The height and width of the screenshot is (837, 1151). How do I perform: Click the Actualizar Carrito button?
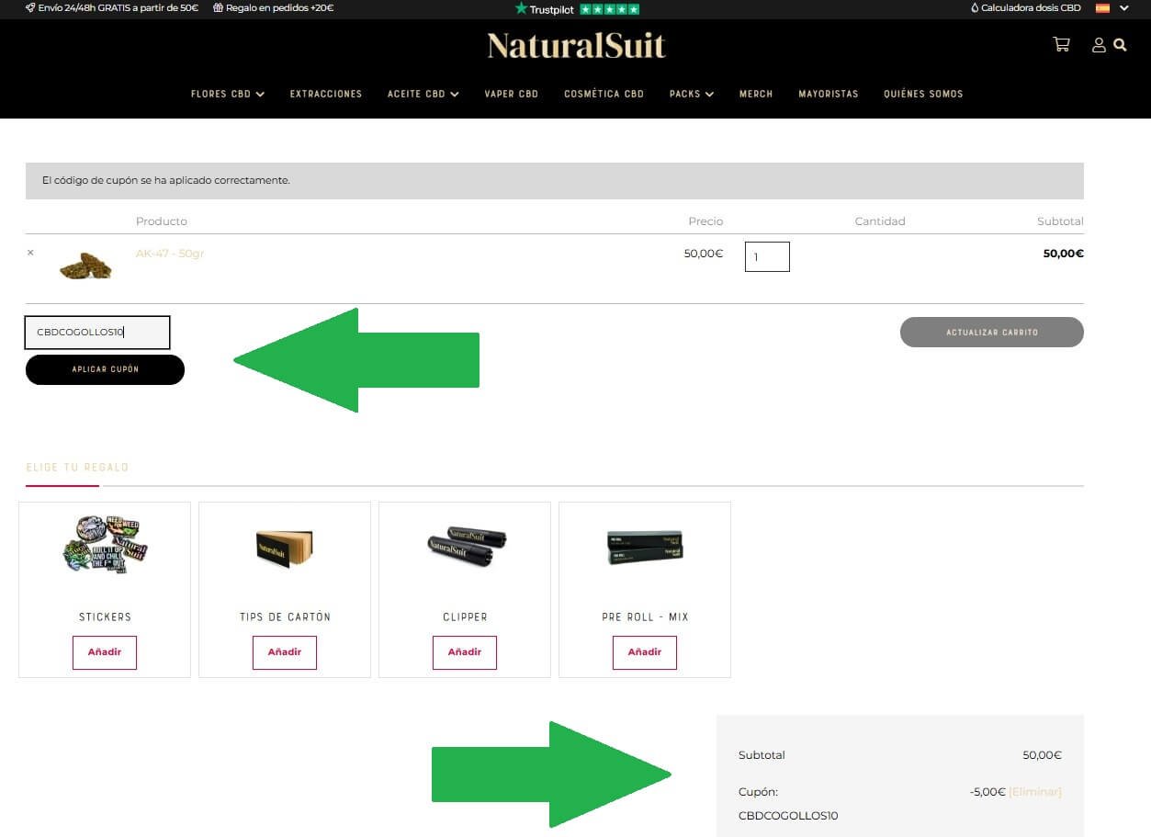click(x=992, y=333)
